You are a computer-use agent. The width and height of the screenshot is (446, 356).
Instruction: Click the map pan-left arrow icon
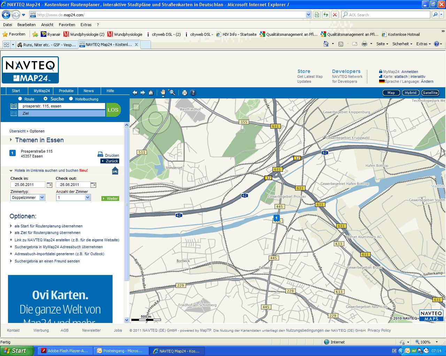[135, 93]
